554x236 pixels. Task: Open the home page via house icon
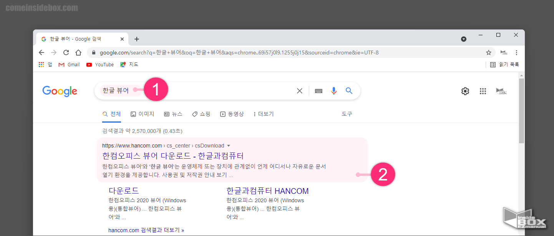[78, 52]
